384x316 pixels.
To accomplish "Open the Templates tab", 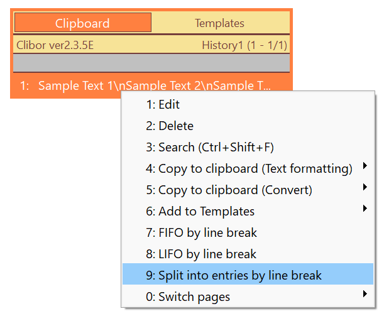I will click(220, 23).
